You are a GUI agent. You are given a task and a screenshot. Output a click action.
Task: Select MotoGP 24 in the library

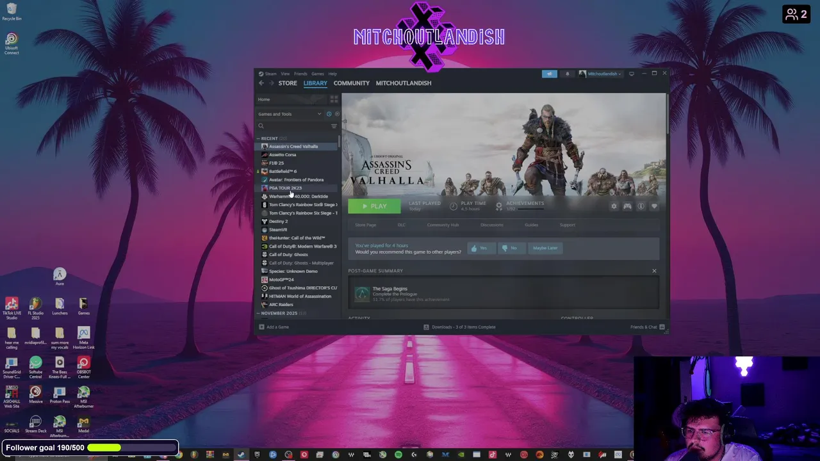[281, 280]
